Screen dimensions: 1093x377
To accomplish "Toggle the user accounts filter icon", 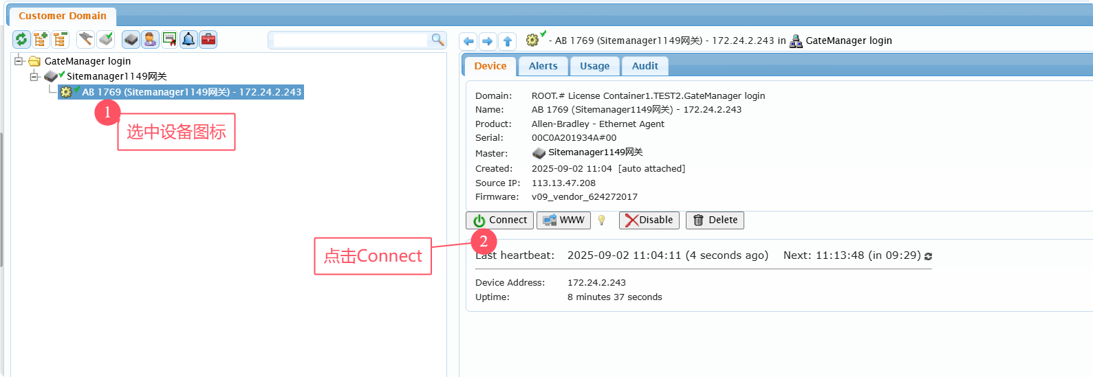I will [150, 40].
